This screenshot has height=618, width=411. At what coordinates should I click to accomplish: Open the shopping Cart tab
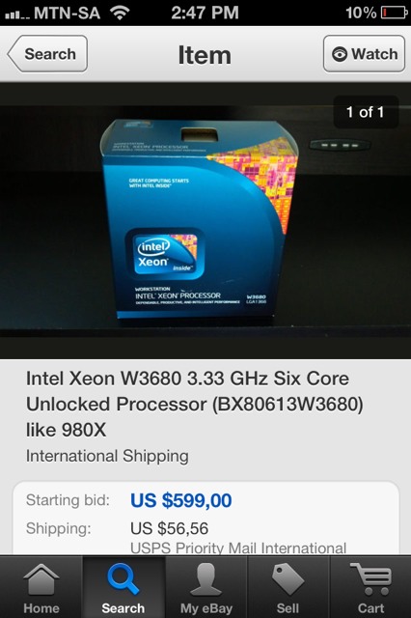click(x=370, y=587)
